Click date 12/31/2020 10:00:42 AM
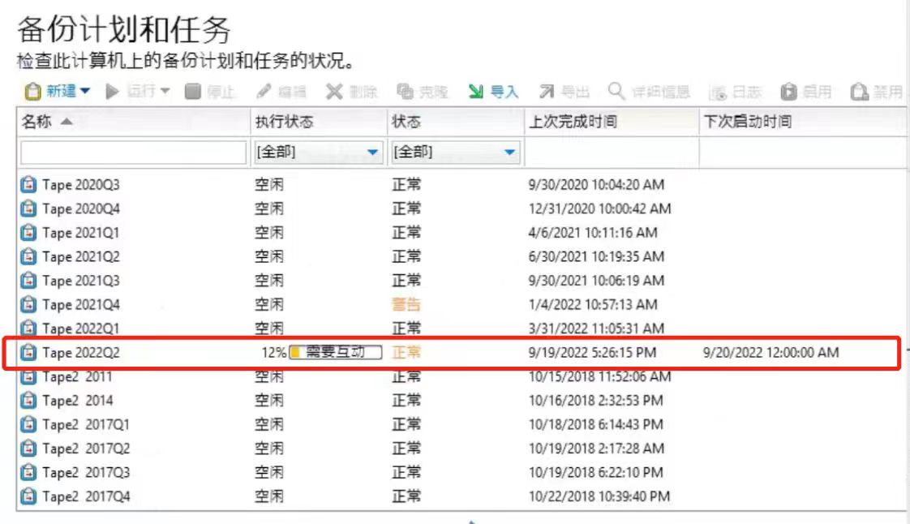This screenshot has width=910, height=524. point(599,208)
